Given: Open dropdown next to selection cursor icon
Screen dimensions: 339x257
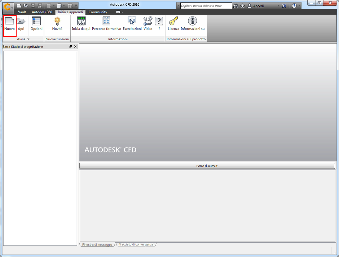Looking at the screenshot, I should coord(54,6).
